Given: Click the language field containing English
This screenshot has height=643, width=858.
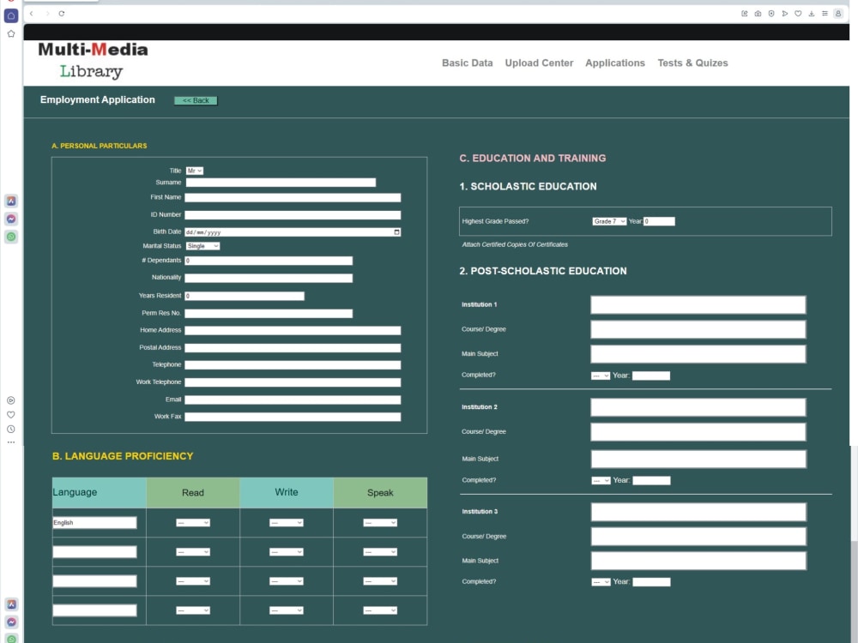Looking at the screenshot, I should (x=94, y=523).
